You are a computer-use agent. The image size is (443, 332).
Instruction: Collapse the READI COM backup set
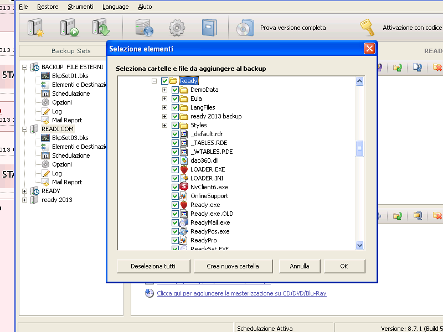click(24, 129)
